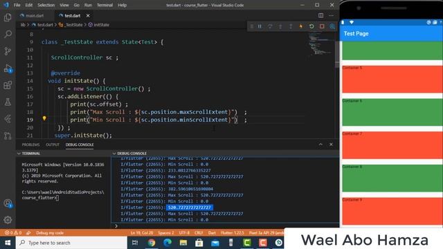The height and width of the screenshot is (249, 443).
Task: Open the Testing flask view
Action: (x=8, y=102)
